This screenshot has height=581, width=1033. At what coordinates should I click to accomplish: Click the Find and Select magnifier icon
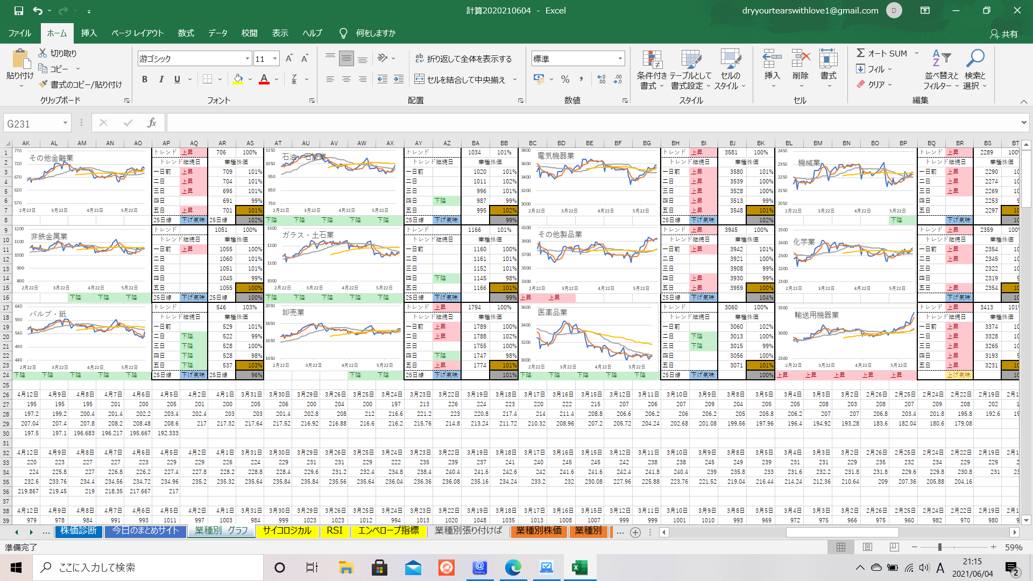point(974,58)
